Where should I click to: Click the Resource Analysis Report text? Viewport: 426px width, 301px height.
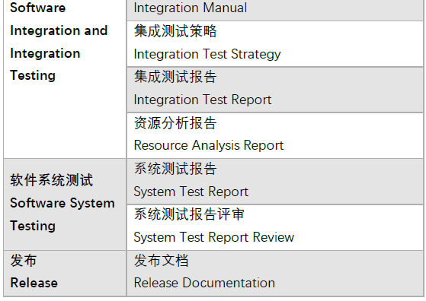[x=209, y=145]
